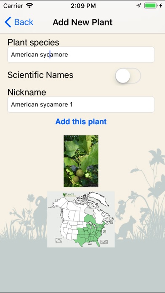The height and width of the screenshot is (293, 165).
Task: Focus the Plant species text field
Action: (x=81, y=55)
